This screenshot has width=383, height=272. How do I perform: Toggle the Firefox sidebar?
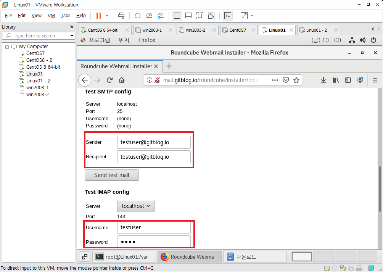(x=348, y=80)
